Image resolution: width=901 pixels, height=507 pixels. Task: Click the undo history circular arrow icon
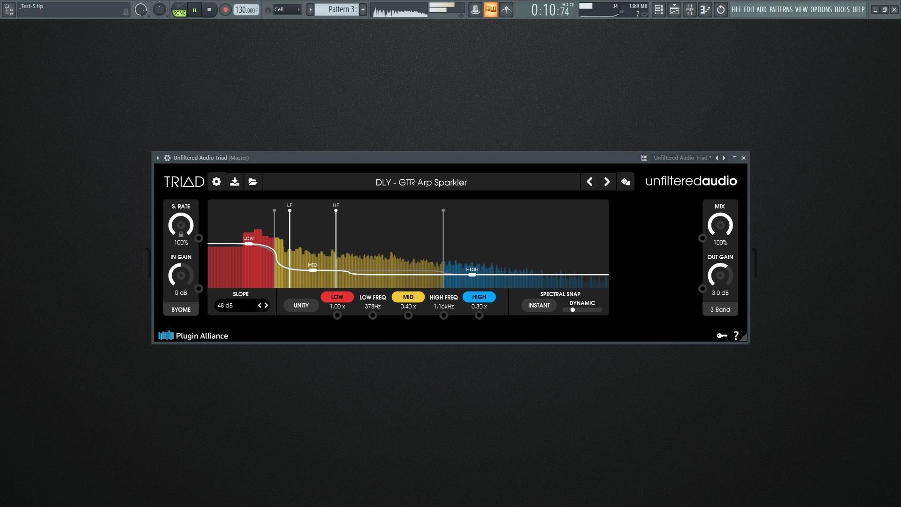[721, 9]
